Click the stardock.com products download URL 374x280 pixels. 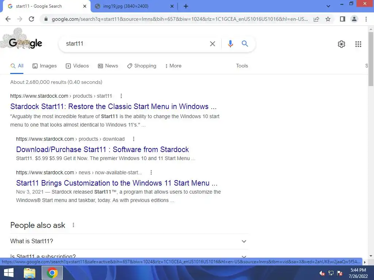tap(70, 139)
